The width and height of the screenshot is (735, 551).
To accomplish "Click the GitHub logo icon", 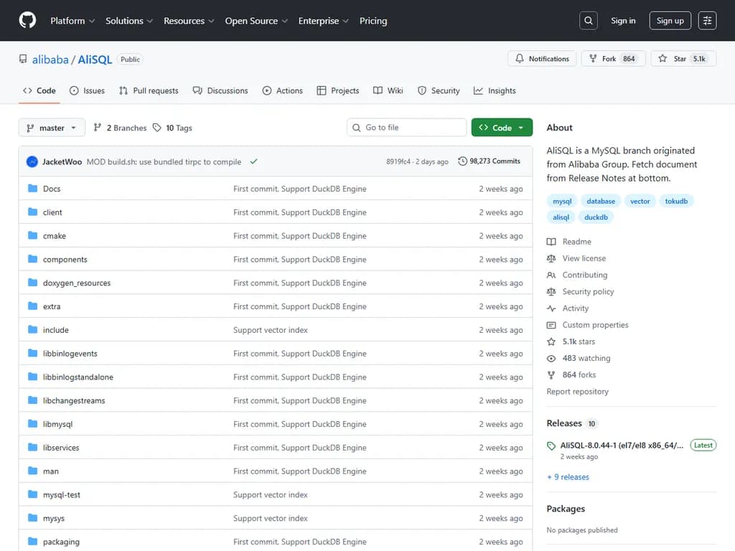I will (x=27, y=21).
